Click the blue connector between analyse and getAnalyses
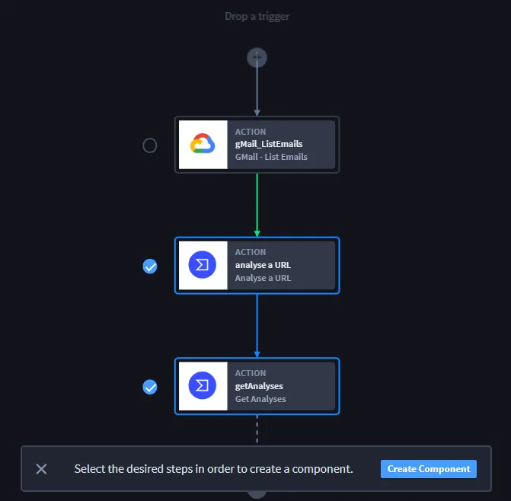 (x=257, y=326)
